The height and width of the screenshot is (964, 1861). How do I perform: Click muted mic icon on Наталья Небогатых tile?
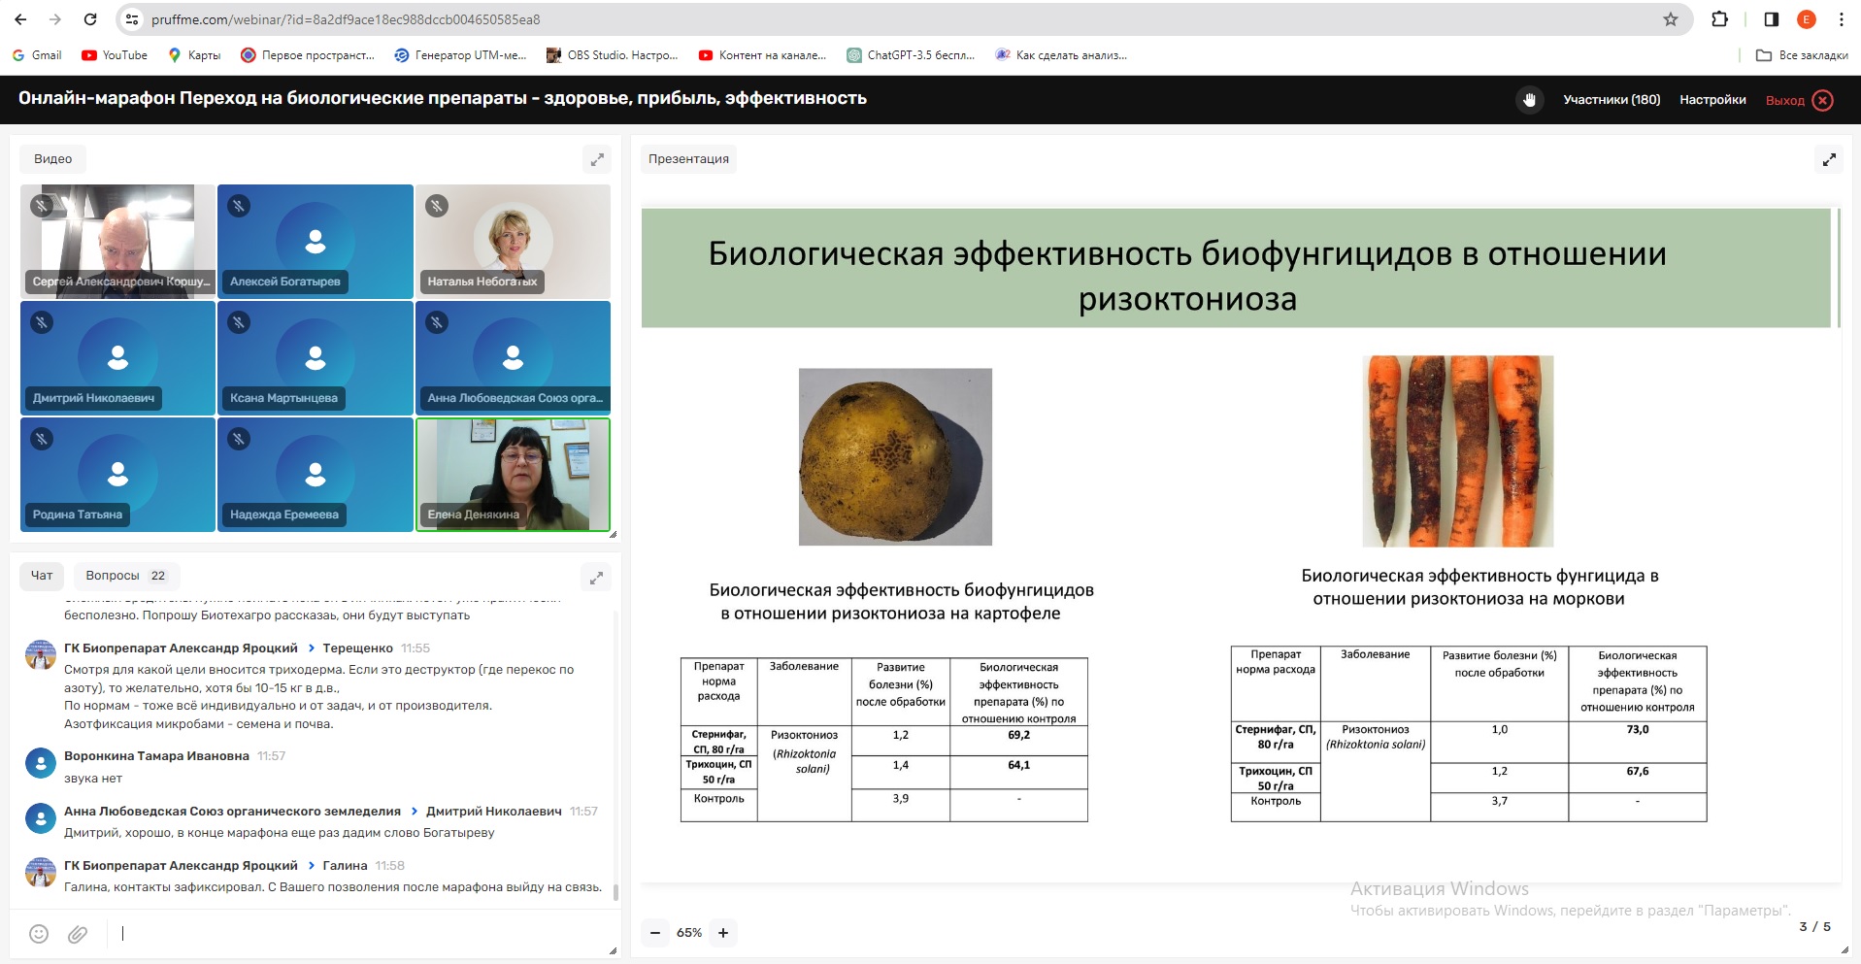[437, 206]
